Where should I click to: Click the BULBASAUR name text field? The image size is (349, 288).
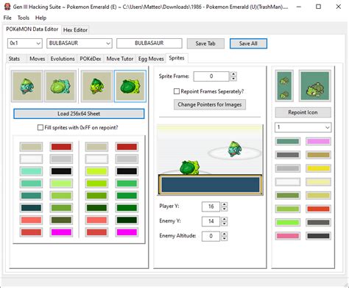[x=149, y=43]
